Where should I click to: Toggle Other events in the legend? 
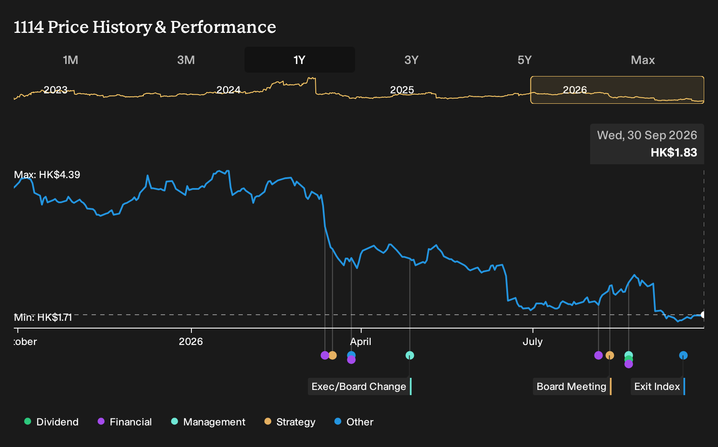354,421
